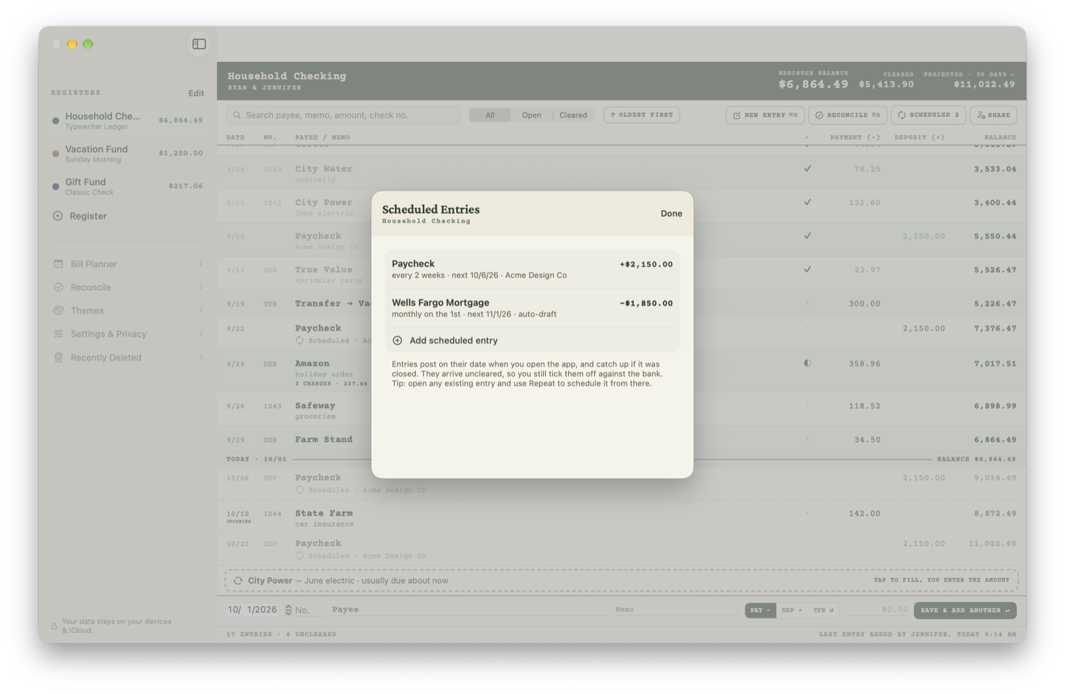Expand the Reconcile sidebar chevron
The image size is (1065, 694).
pos(200,287)
